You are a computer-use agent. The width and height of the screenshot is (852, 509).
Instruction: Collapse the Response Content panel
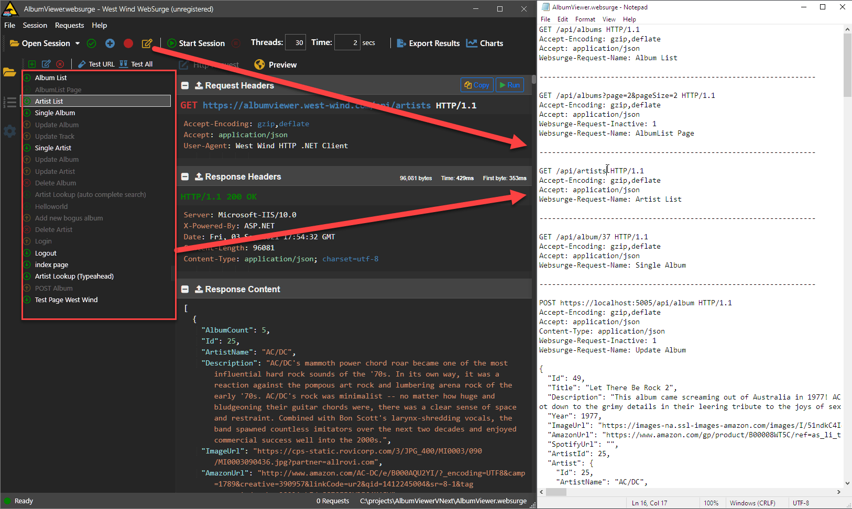click(x=185, y=289)
